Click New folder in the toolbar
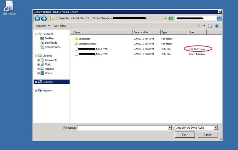The width and height of the screenshot is (238, 150). (x=60, y=26)
